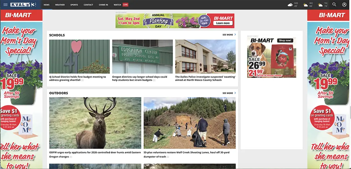This screenshot has height=169, width=351.
Task: Click the video icon after 4J budget headline
Action: click(x=82, y=80)
